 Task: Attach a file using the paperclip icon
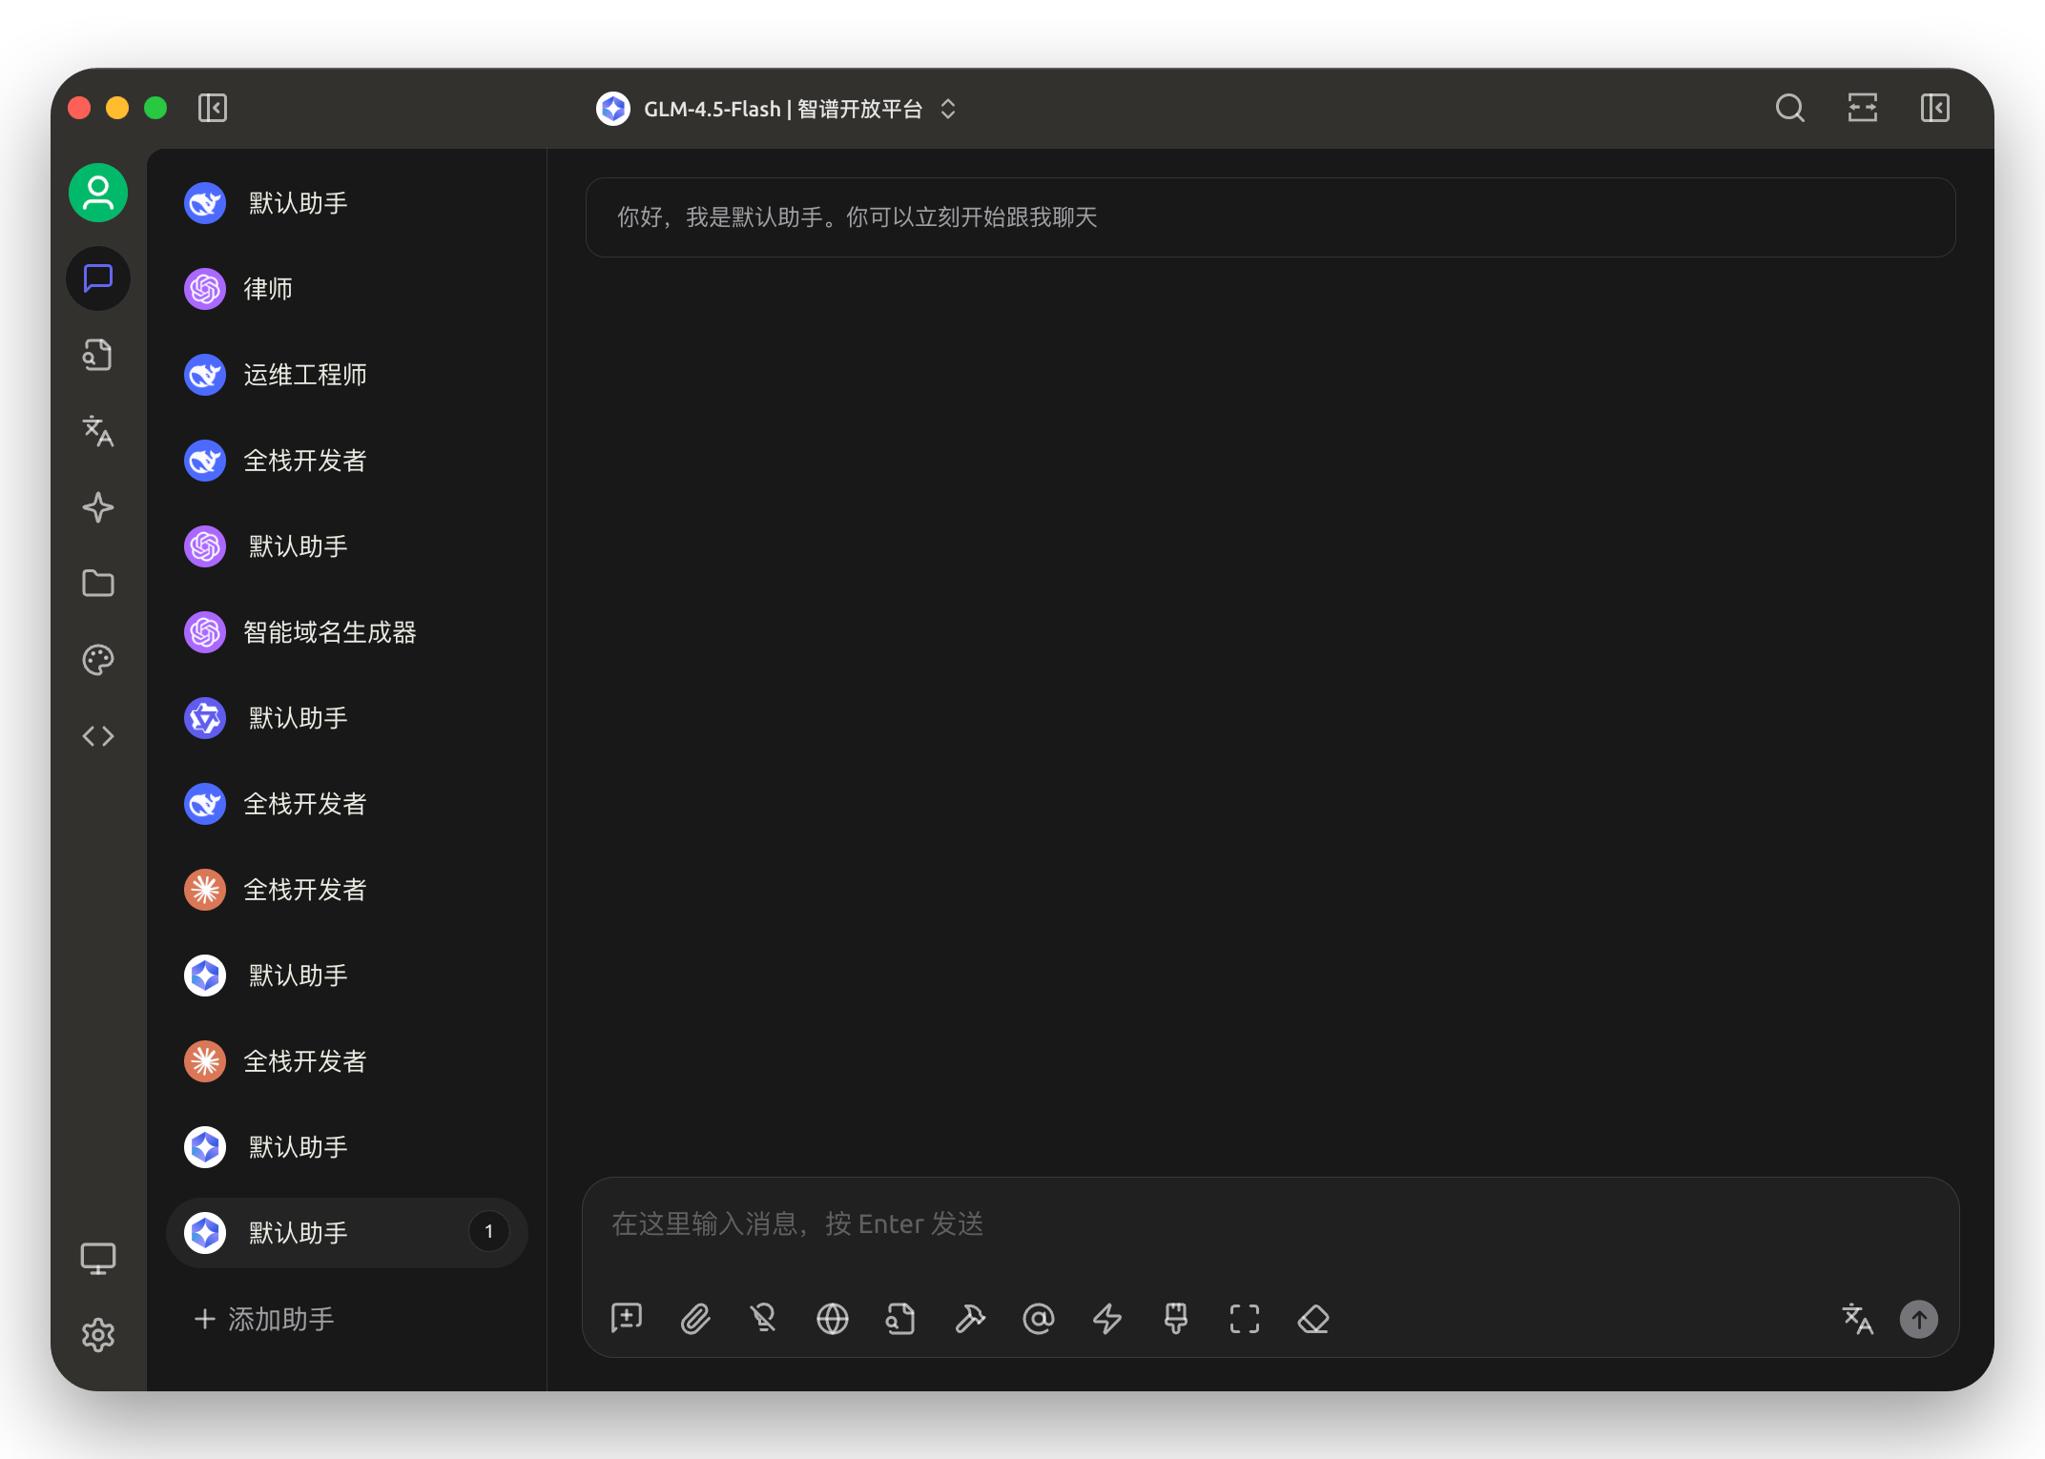(695, 1319)
